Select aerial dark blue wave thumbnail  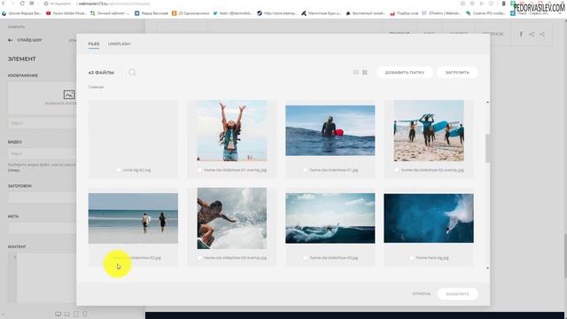pyautogui.click(x=429, y=218)
